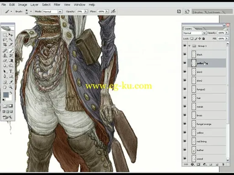Select the Gradient tool
Screen dimensions: 234x175
pos(11,61)
